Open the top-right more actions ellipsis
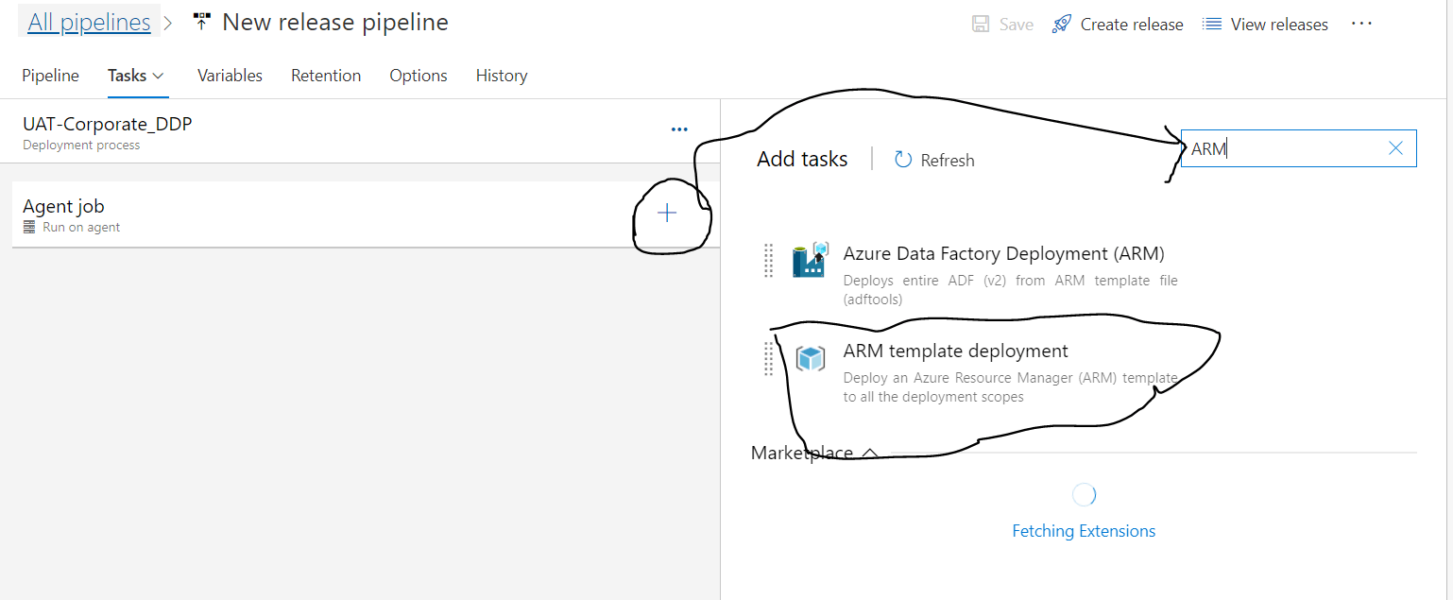The image size is (1453, 600). point(1361,24)
